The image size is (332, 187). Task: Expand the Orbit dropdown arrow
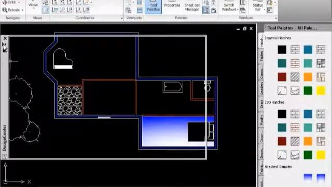19,2
